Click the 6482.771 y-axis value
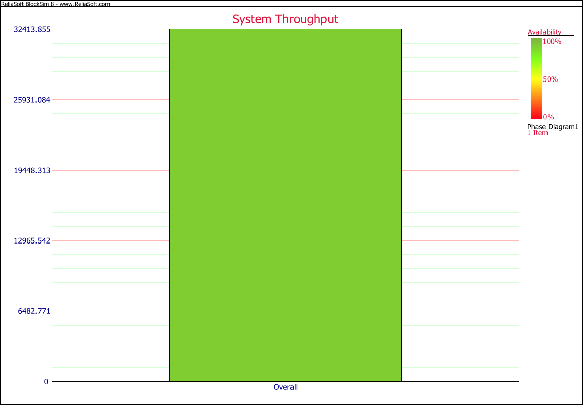583x405 pixels. click(x=34, y=311)
